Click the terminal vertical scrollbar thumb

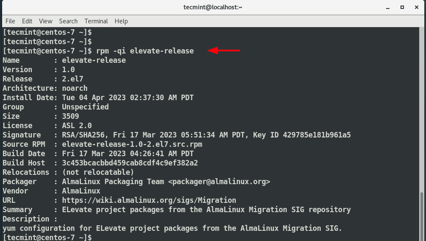point(422,216)
